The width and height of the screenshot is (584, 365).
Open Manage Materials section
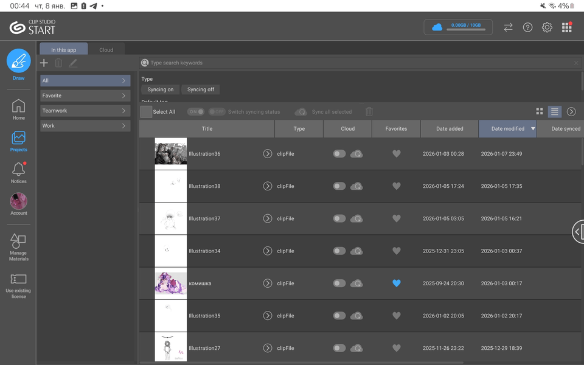coord(18,247)
